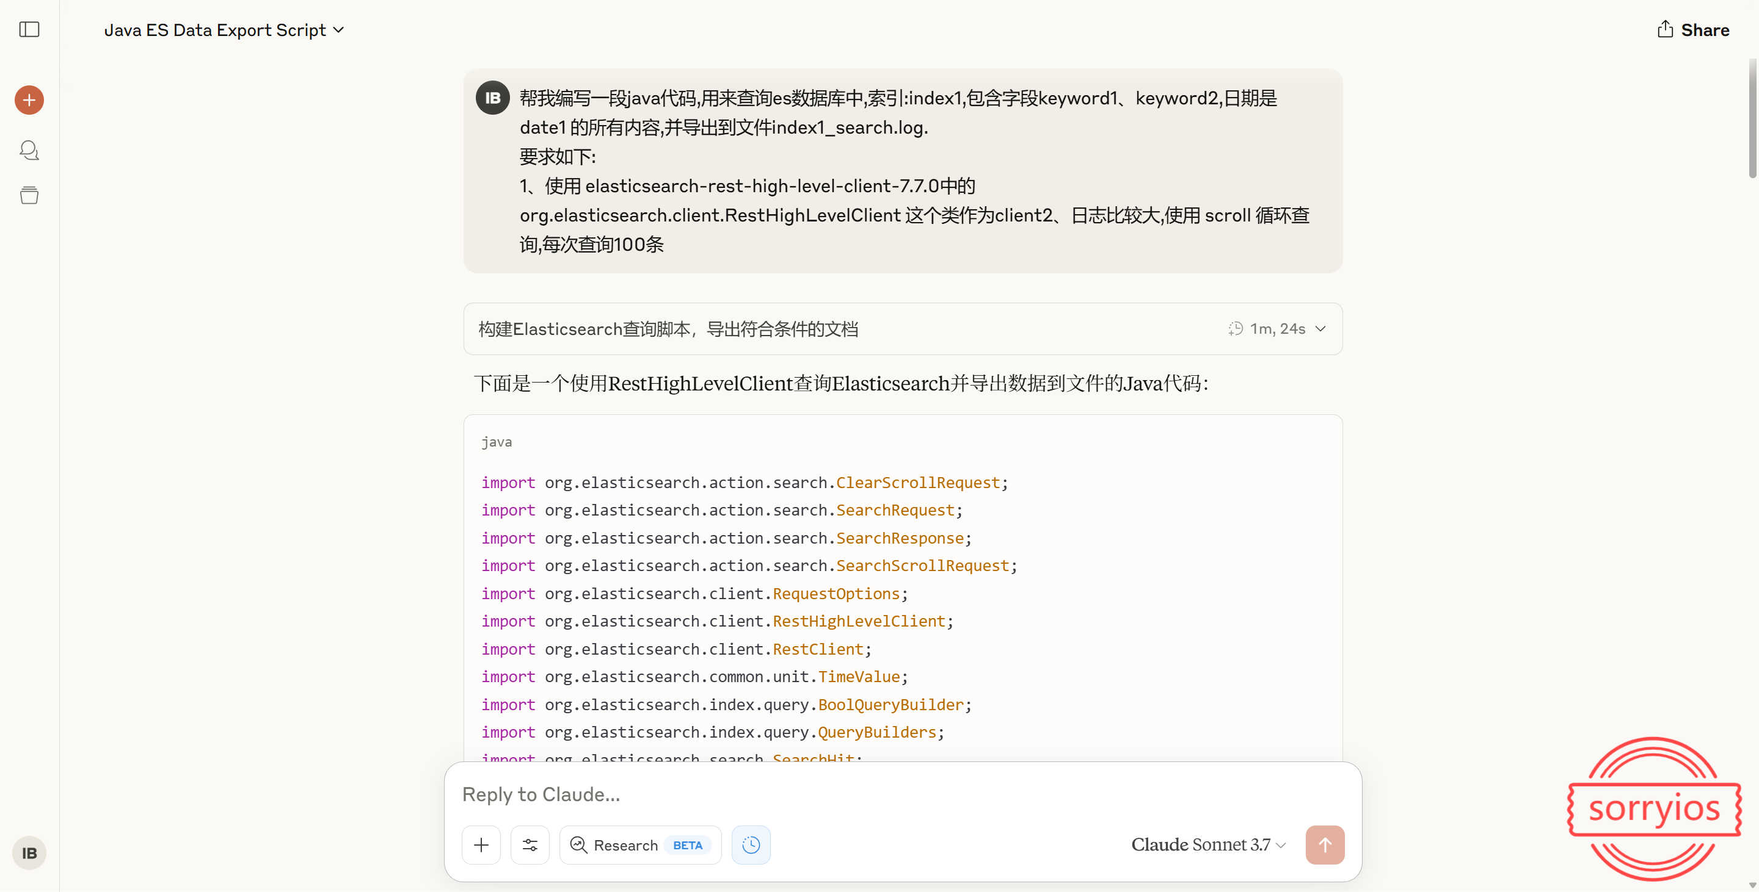Click the SearchRequest import line

[722, 510]
